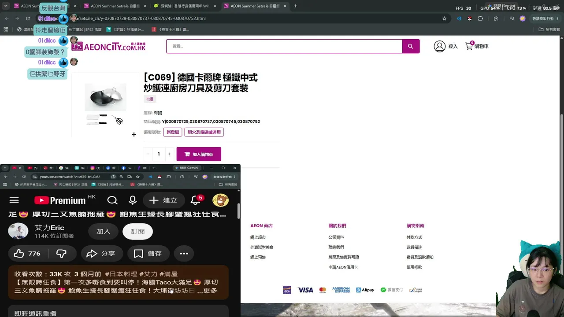Viewport: 564px width, 317px height.
Task: Click the 新登場 promotion tag
Action: click(172, 132)
